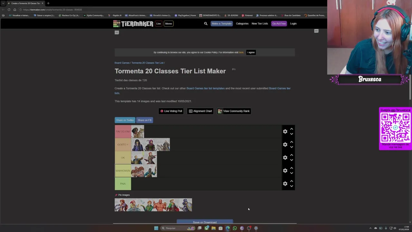Viewport: 412px width, 232px height.
Task: Start a Live Voting Poll
Action: click(x=171, y=111)
